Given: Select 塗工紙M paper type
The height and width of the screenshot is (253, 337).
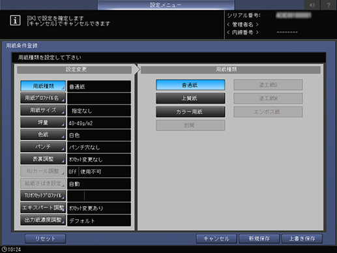Looking at the screenshot, I should (268, 98).
